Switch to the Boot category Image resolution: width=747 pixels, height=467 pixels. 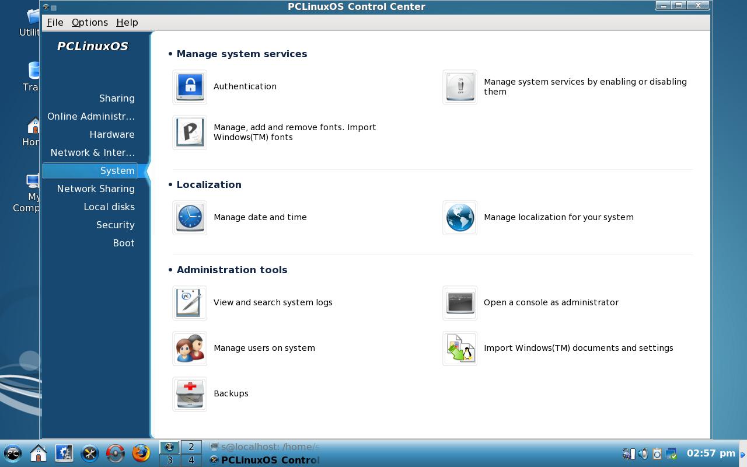pyautogui.click(x=124, y=243)
